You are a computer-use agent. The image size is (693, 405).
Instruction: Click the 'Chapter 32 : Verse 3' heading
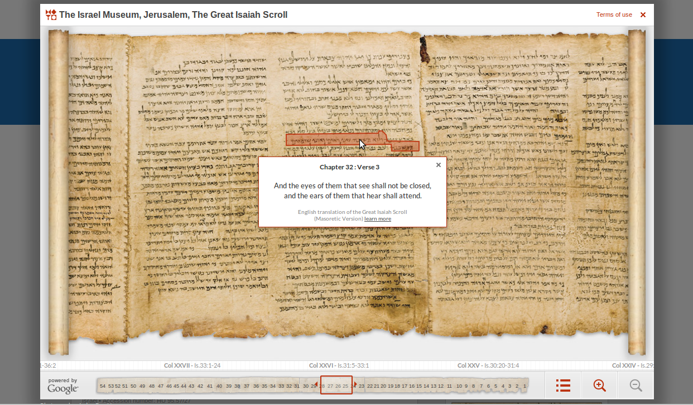coord(349,167)
